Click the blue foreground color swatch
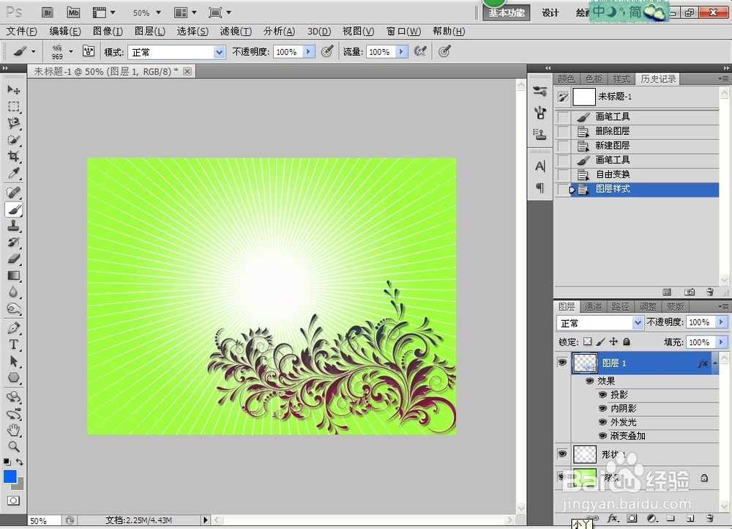The width and height of the screenshot is (732, 529). tap(10, 476)
